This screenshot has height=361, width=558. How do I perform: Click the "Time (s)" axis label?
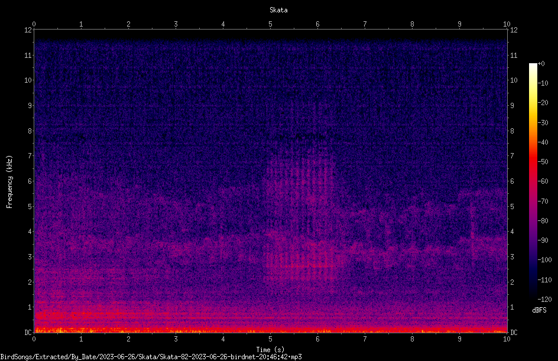(271, 350)
